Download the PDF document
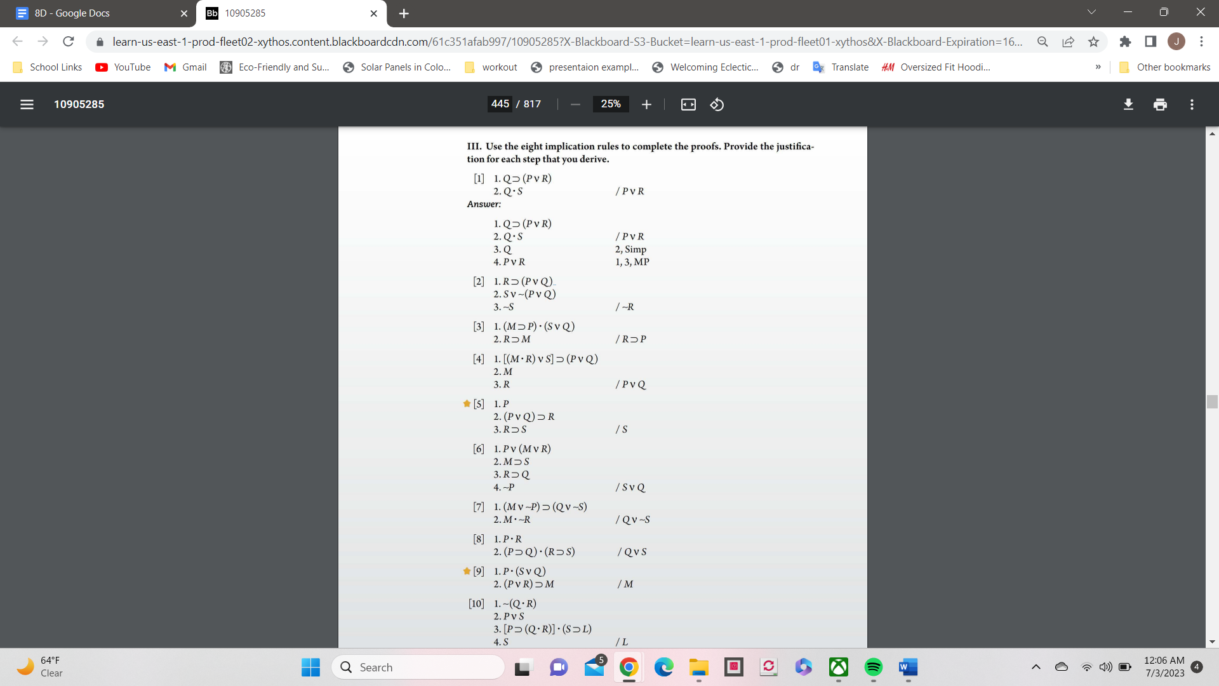The width and height of the screenshot is (1219, 686). click(x=1128, y=104)
